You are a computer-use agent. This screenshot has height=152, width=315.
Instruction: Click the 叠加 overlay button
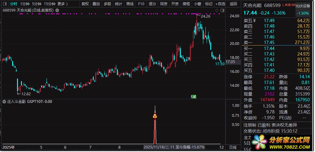(x=96, y=4)
